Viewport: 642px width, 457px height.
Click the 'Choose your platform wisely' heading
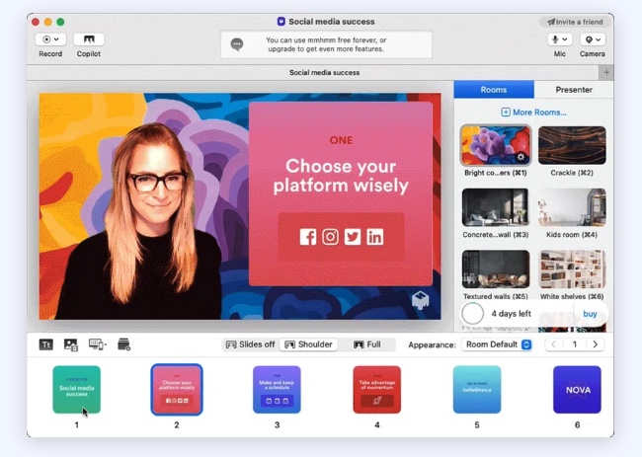point(341,176)
